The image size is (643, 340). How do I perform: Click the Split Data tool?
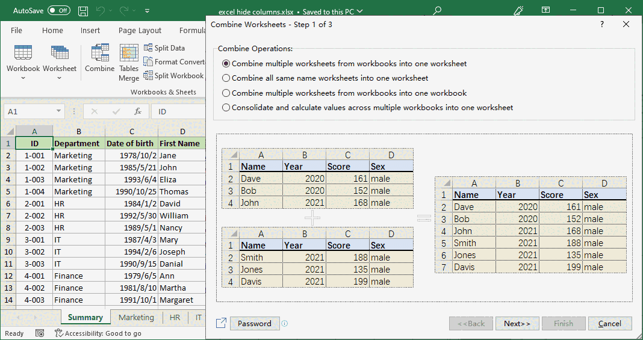[164, 48]
